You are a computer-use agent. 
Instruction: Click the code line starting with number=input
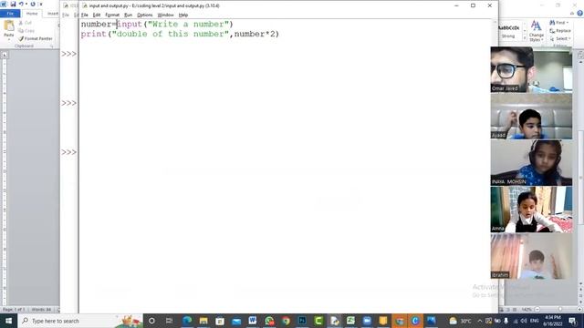(x=157, y=25)
